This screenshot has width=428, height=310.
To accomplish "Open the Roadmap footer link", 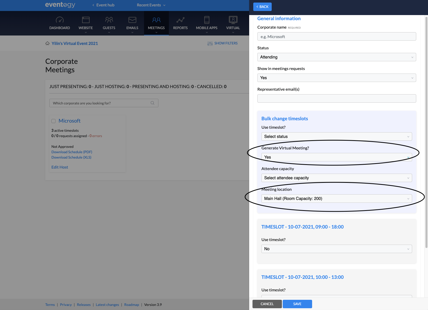I will [x=131, y=305].
